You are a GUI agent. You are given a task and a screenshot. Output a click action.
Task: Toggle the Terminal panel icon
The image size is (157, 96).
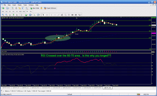pyautogui.click(x=23, y=8)
